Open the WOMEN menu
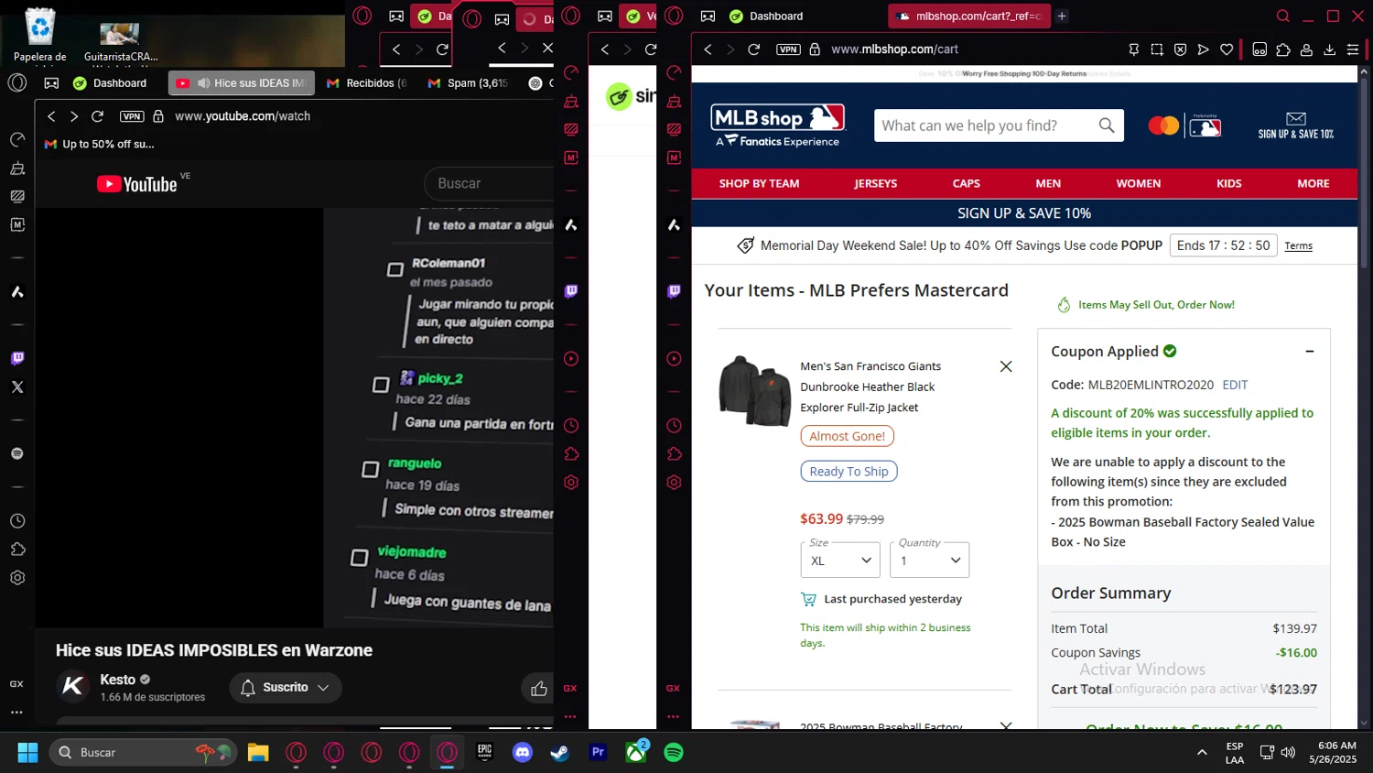Image resolution: width=1373 pixels, height=773 pixels. [1139, 183]
